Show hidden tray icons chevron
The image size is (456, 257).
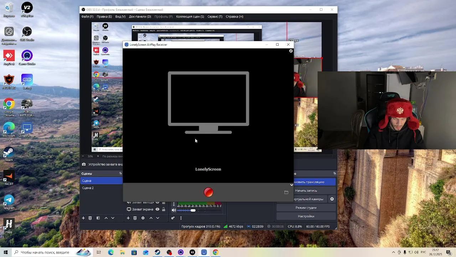tap(393, 252)
